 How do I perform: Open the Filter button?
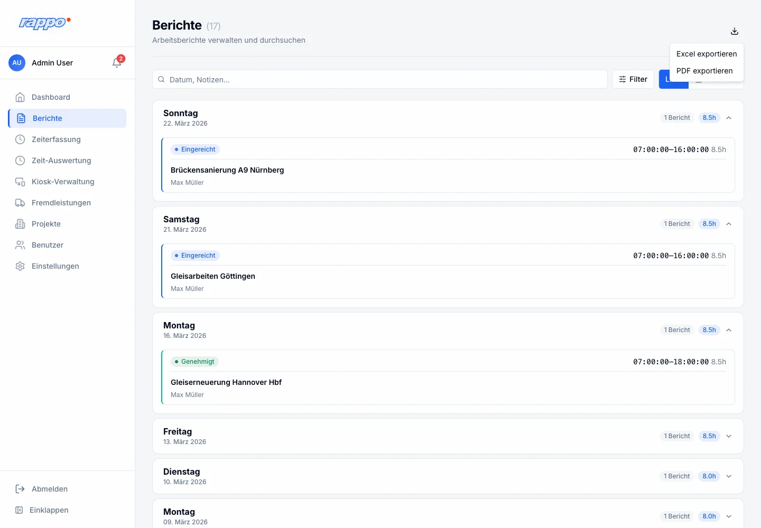coord(633,79)
